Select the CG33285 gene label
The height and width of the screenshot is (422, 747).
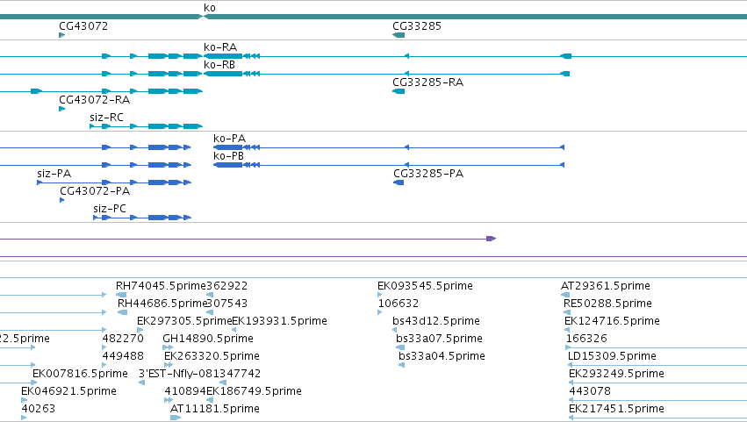[x=417, y=25]
